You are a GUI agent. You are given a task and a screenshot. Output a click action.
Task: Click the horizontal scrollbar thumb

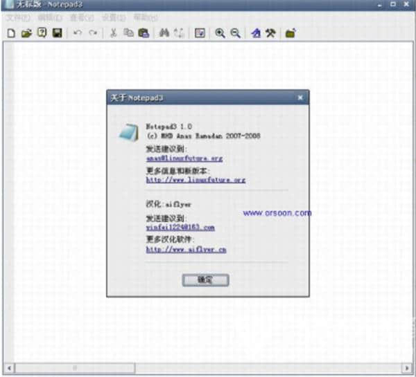pyautogui.click(x=75, y=368)
